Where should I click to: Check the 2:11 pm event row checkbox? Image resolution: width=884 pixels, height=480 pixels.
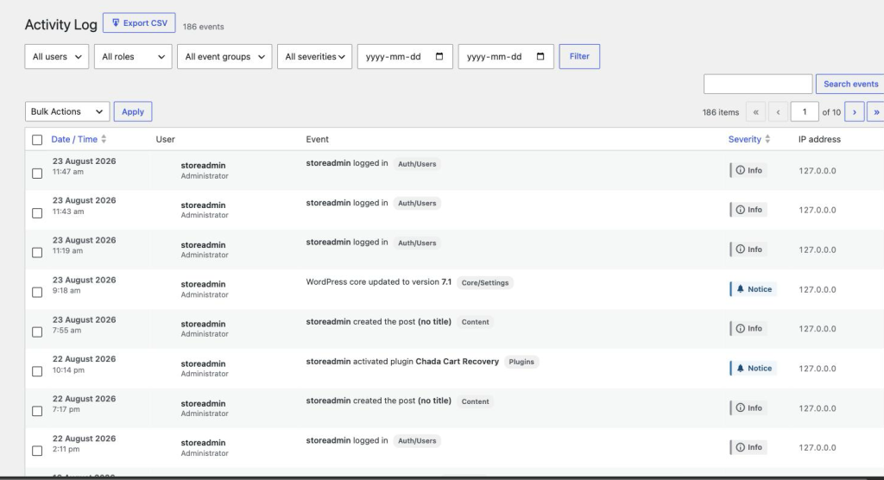coord(37,451)
